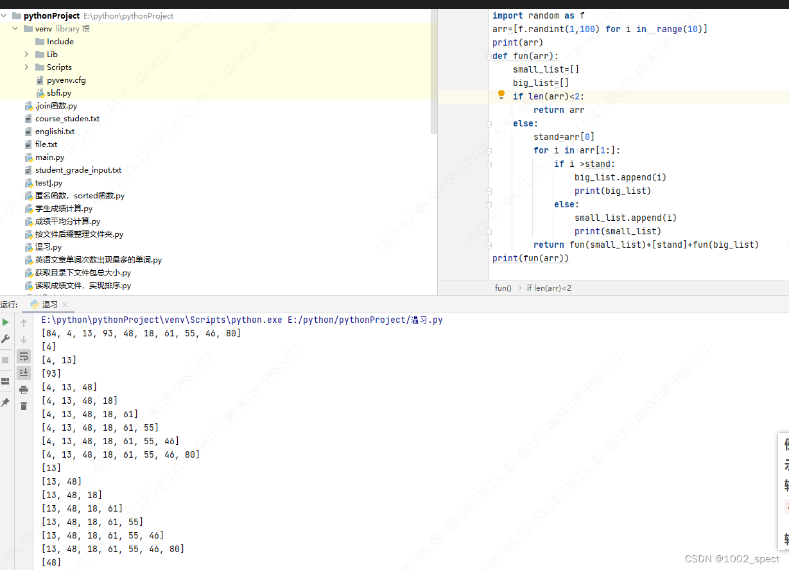The height and width of the screenshot is (570, 789).
Task: Open file.txt in project tree
Action: click(x=46, y=144)
